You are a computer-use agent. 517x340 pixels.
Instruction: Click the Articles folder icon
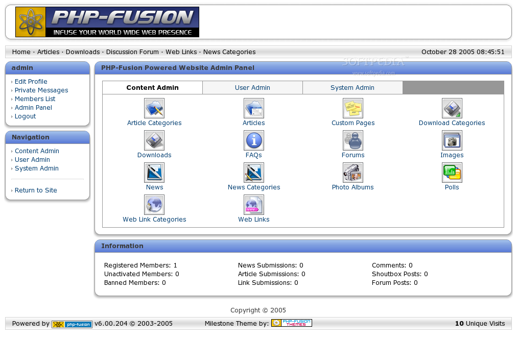253,108
